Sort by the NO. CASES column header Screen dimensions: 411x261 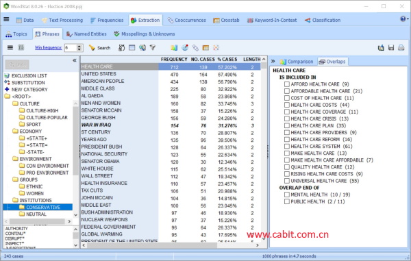pos(203,60)
